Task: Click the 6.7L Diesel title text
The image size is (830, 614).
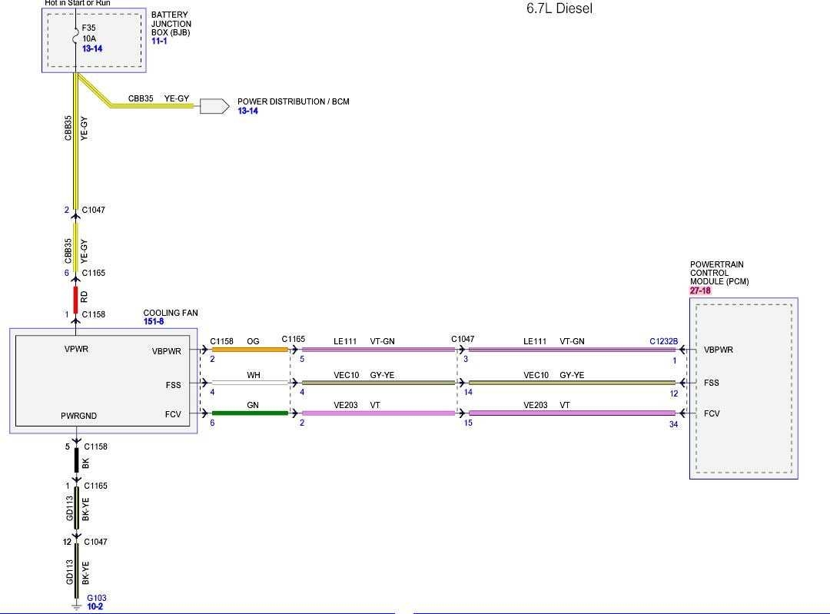Action: (x=559, y=9)
